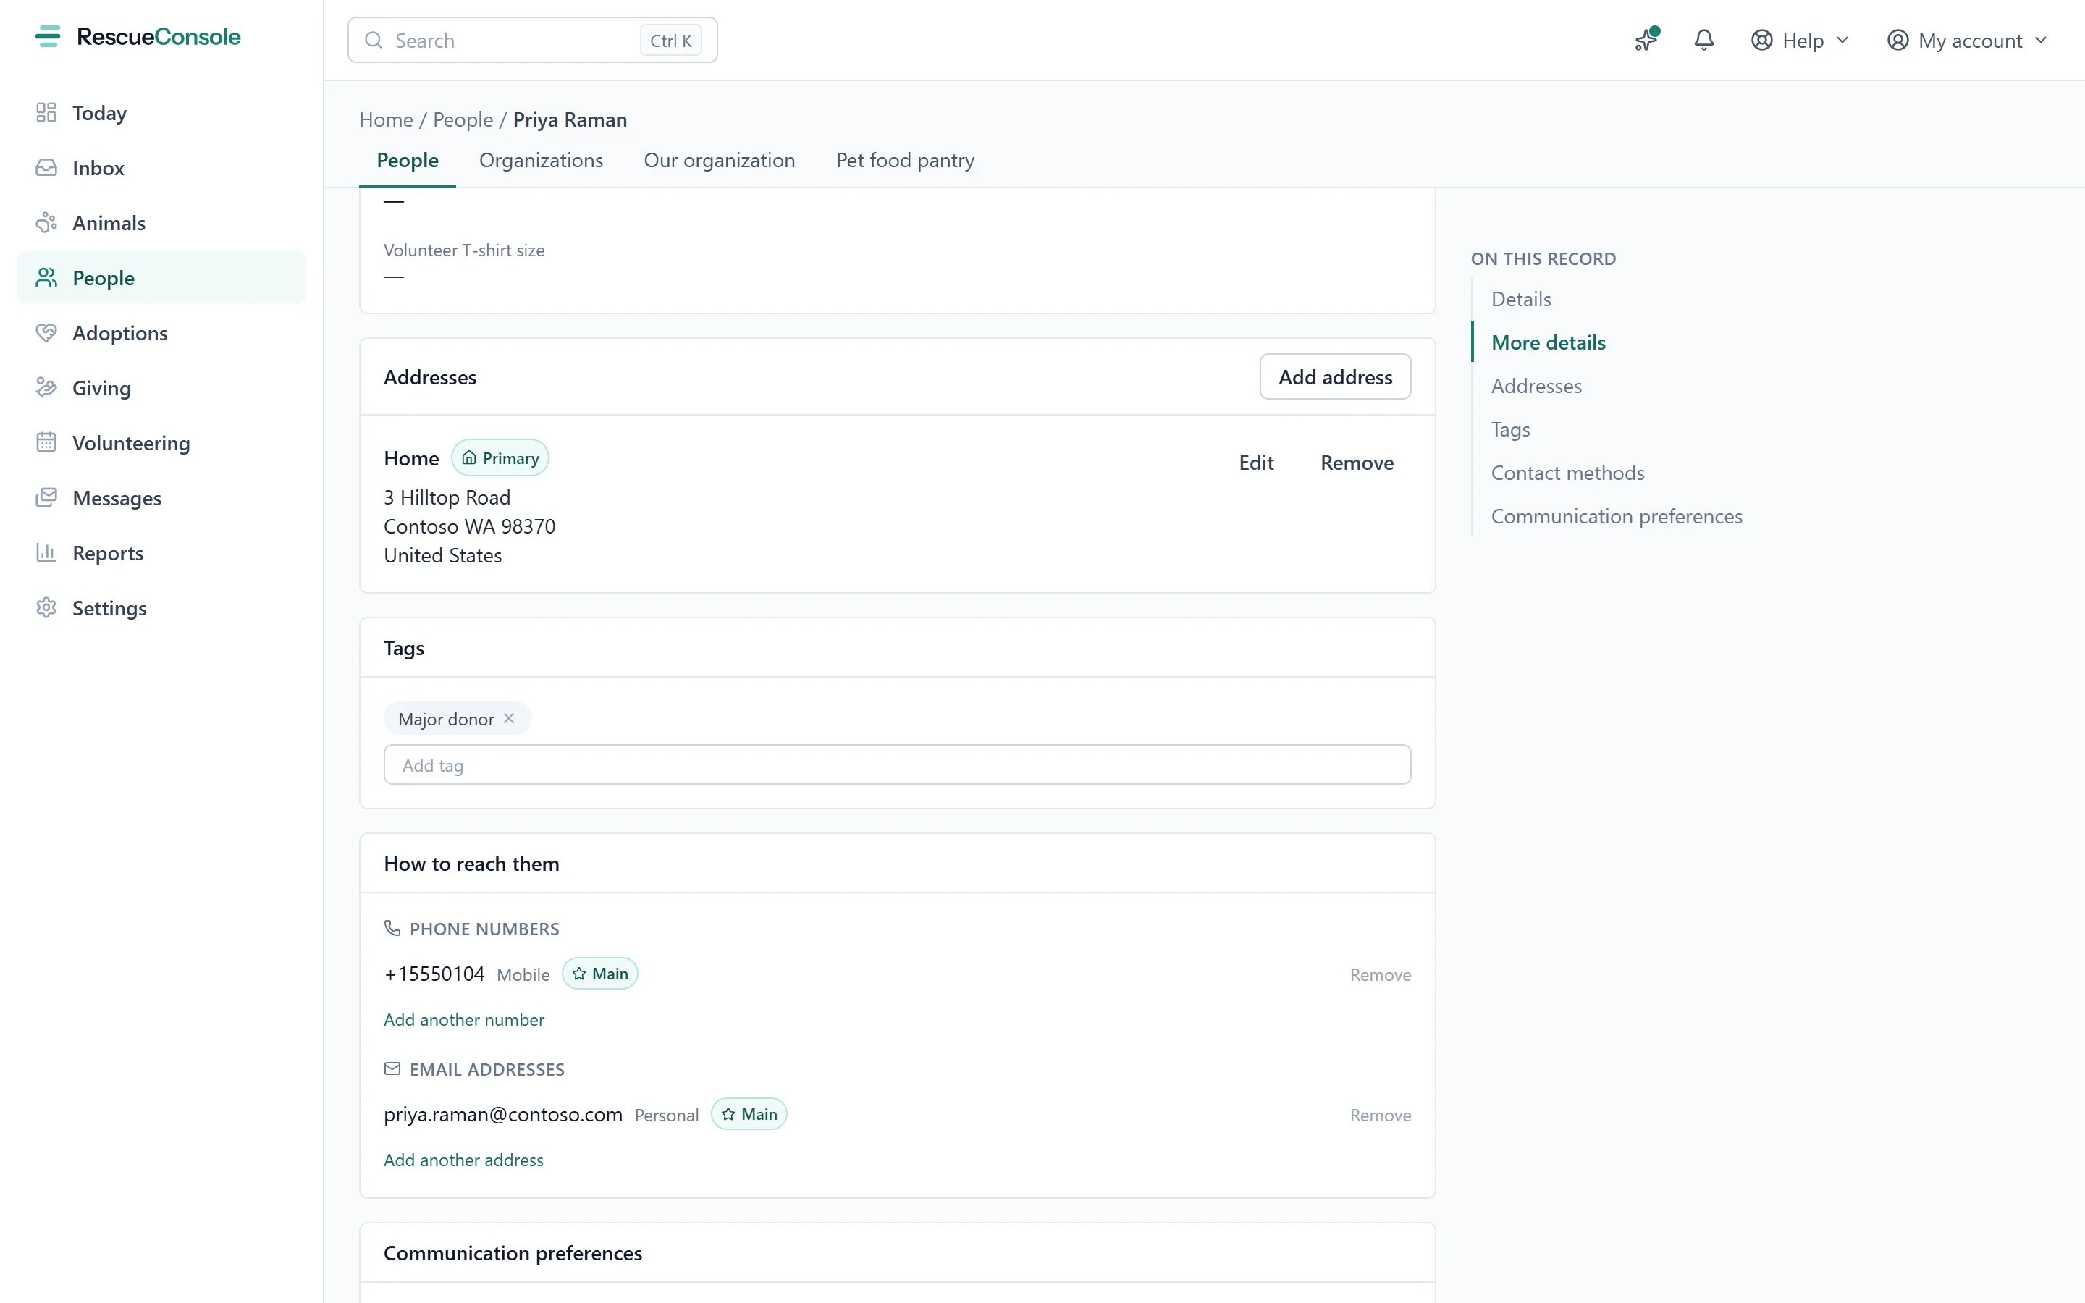2085x1303 pixels.
Task: Focus the Add tag input field
Action: (x=897, y=764)
